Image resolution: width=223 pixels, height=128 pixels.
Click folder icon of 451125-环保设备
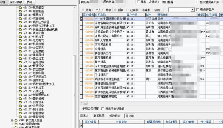[20, 66]
